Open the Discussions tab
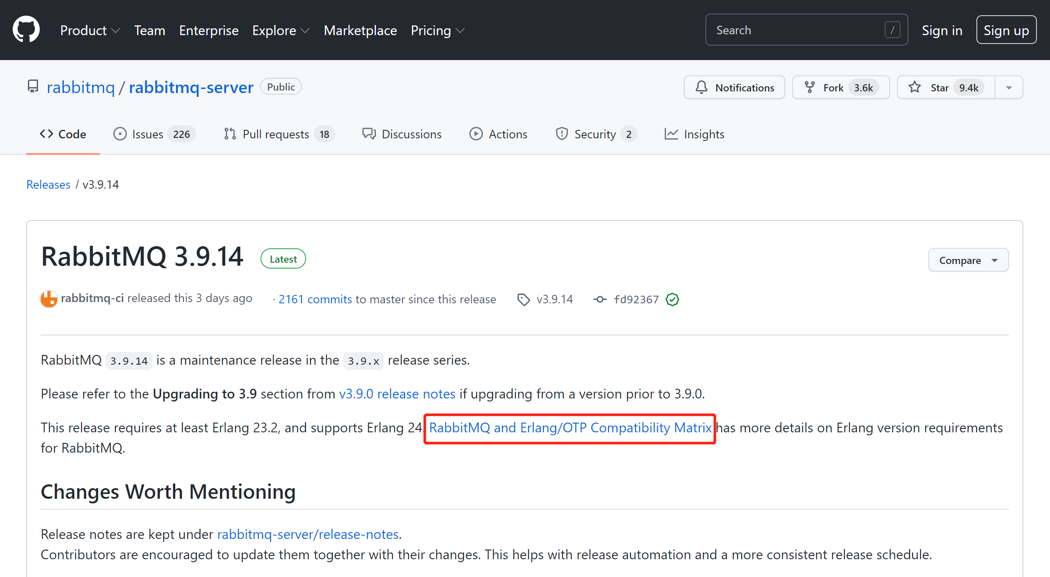Image resolution: width=1050 pixels, height=577 pixels. pyautogui.click(x=402, y=134)
